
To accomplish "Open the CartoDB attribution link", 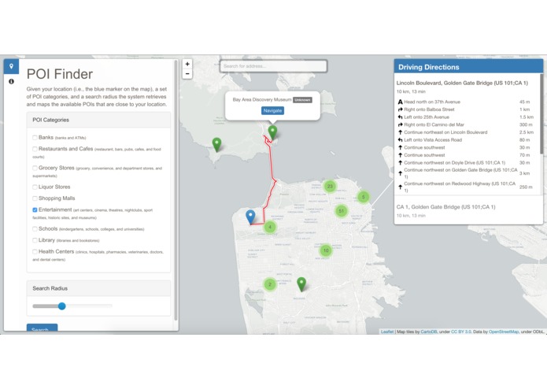I will [x=429, y=332].
